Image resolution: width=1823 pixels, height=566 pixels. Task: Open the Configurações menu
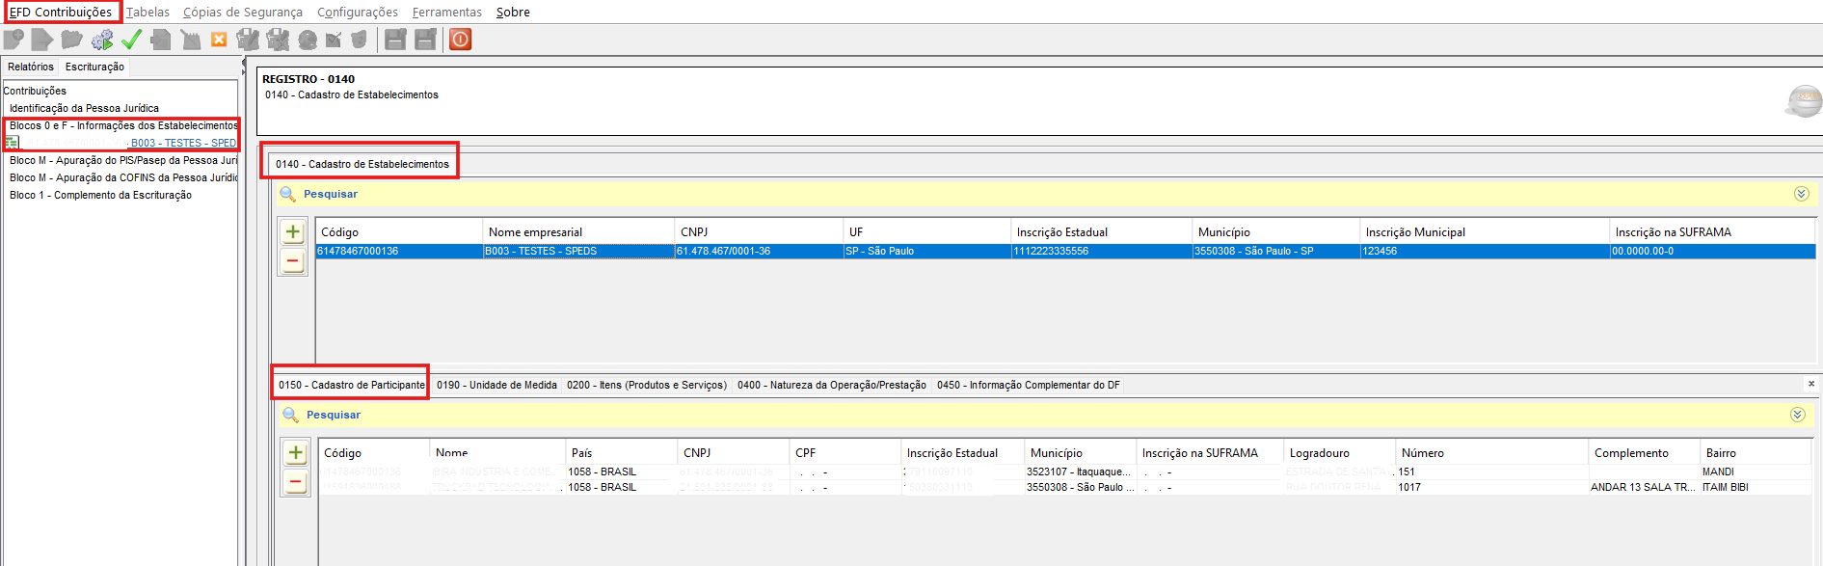click(358, 12)
